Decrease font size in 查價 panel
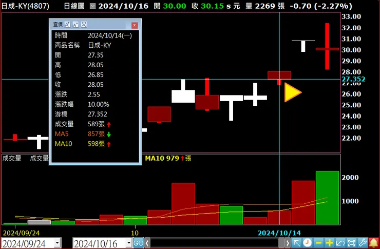Screen dimensions: 380x249 pos(75,25)
